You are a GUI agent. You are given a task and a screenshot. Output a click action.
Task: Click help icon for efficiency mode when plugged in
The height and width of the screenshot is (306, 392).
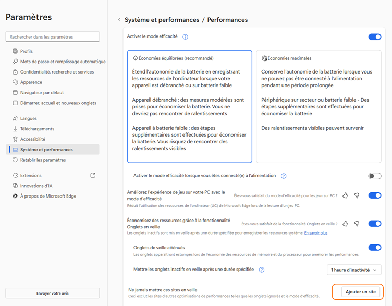(x=284, y=176)
